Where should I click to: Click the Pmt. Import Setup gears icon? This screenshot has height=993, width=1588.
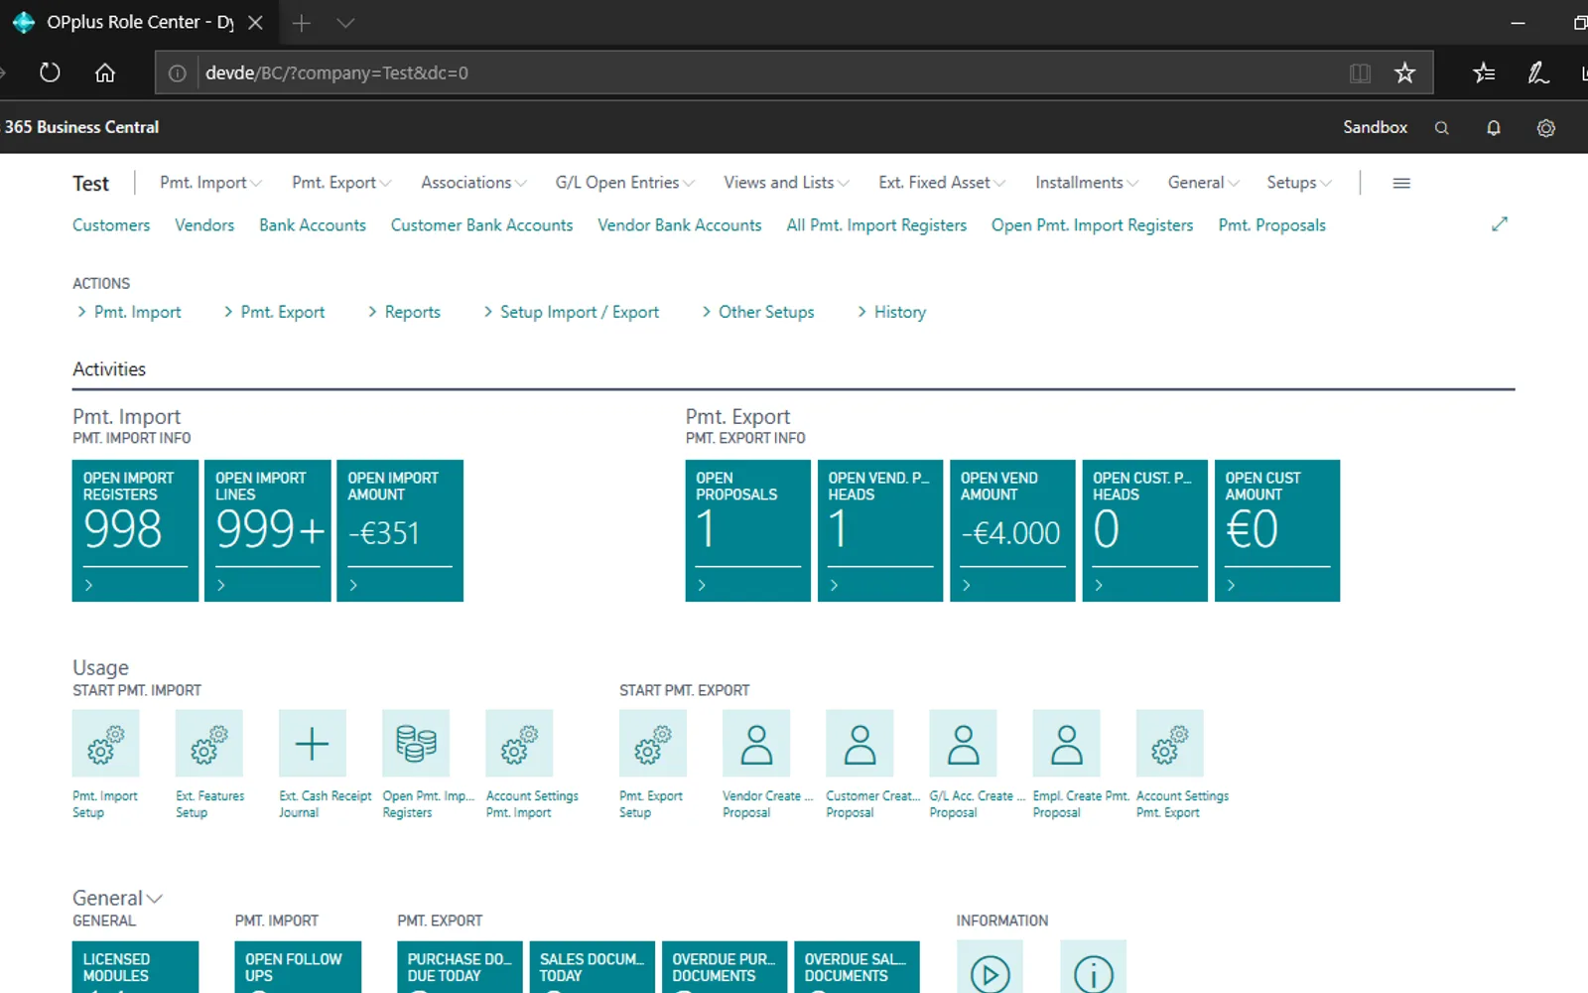click(x=105, y=743)
